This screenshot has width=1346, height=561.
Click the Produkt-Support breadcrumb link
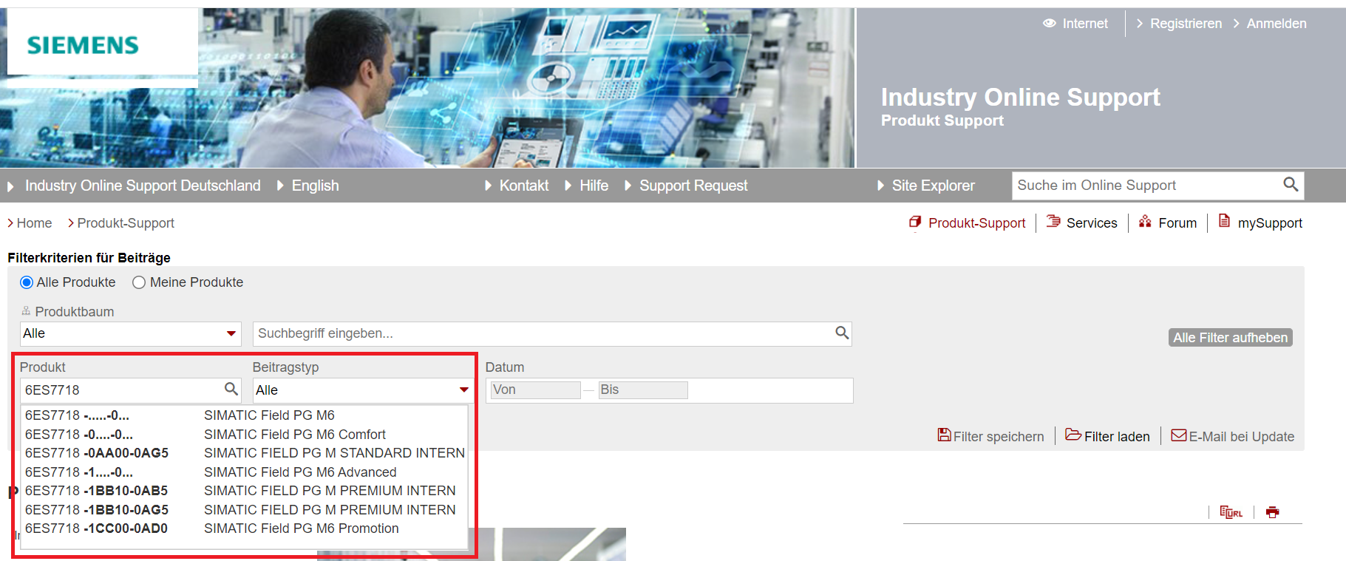(x=126, y=223)
